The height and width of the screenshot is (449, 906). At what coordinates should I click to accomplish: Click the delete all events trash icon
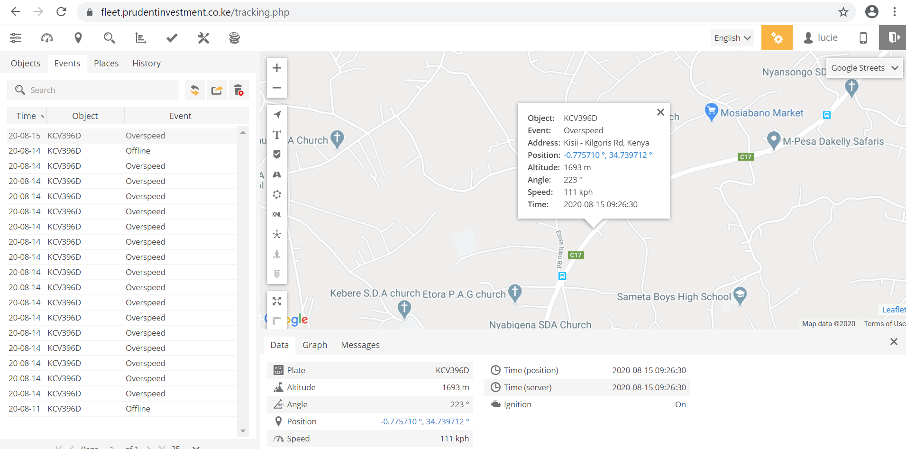click(238, 90)
